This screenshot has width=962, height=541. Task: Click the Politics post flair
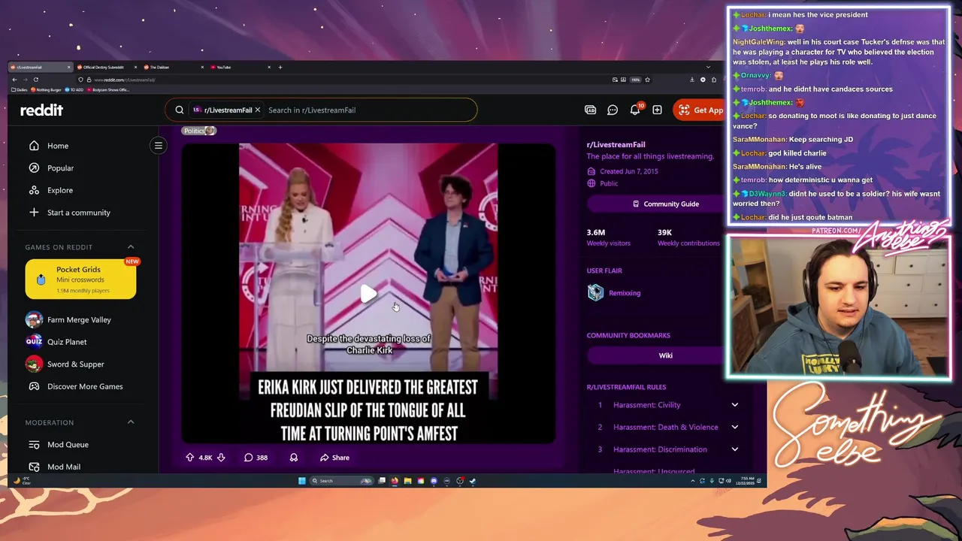pos(199,131)
